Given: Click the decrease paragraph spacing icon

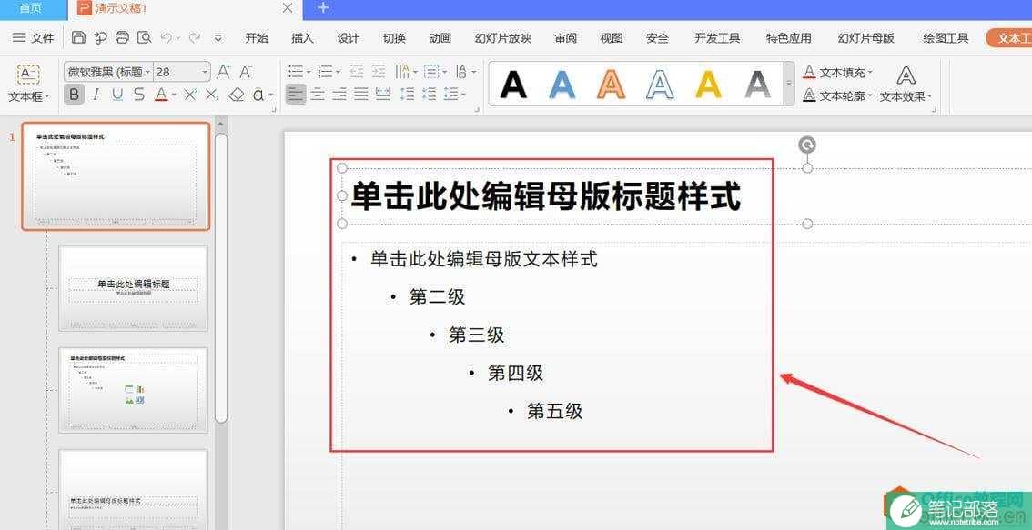Looking at the screenshot, I should pos(430,95).
